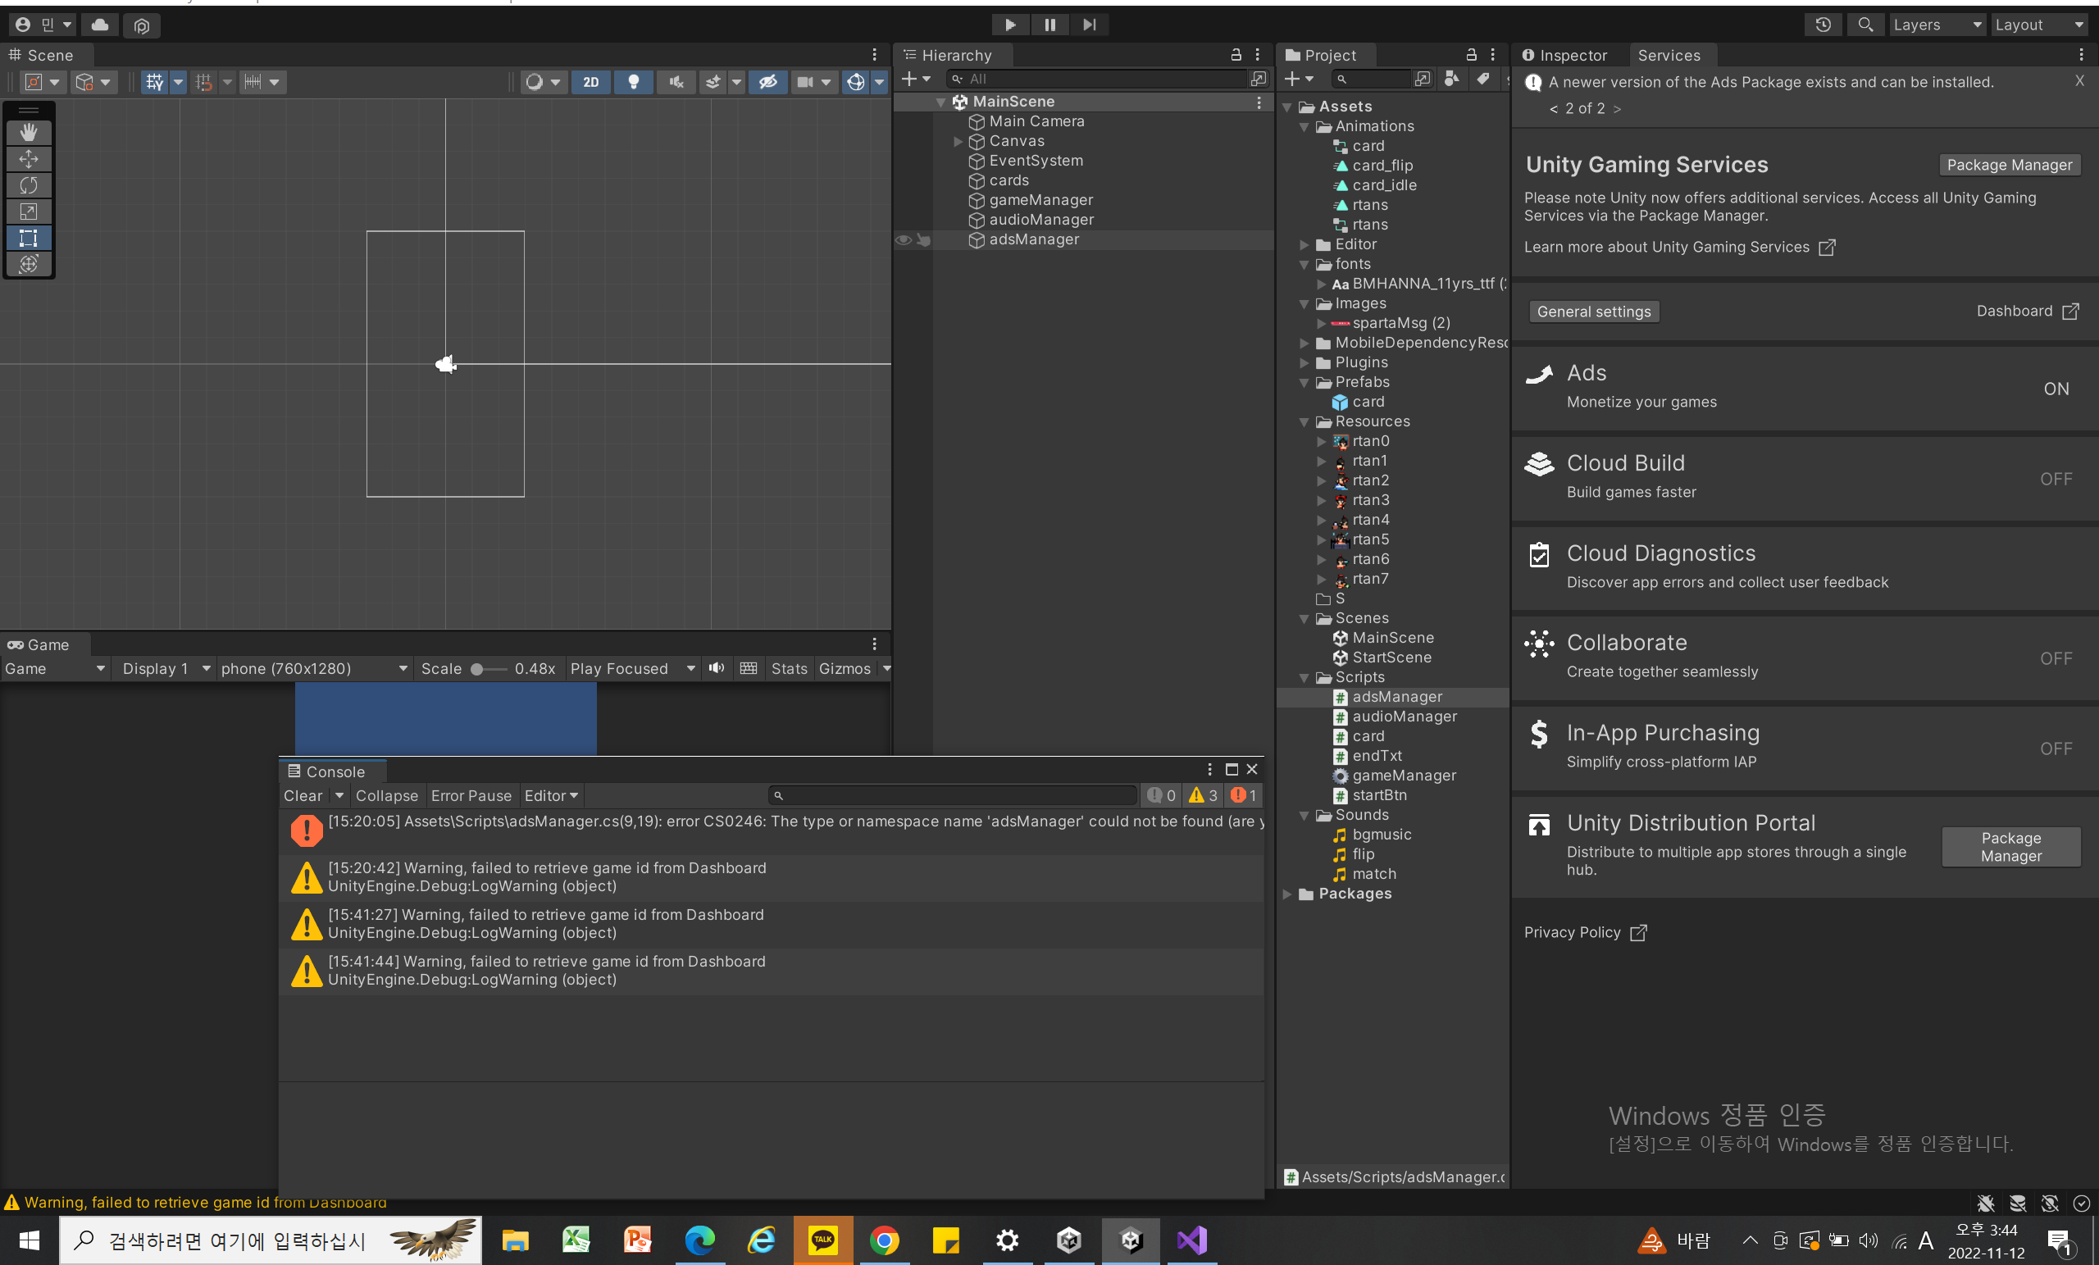Toggle Mute audio in Game view
Viewport: 2099px width, 1265px height.
point(717,669)
